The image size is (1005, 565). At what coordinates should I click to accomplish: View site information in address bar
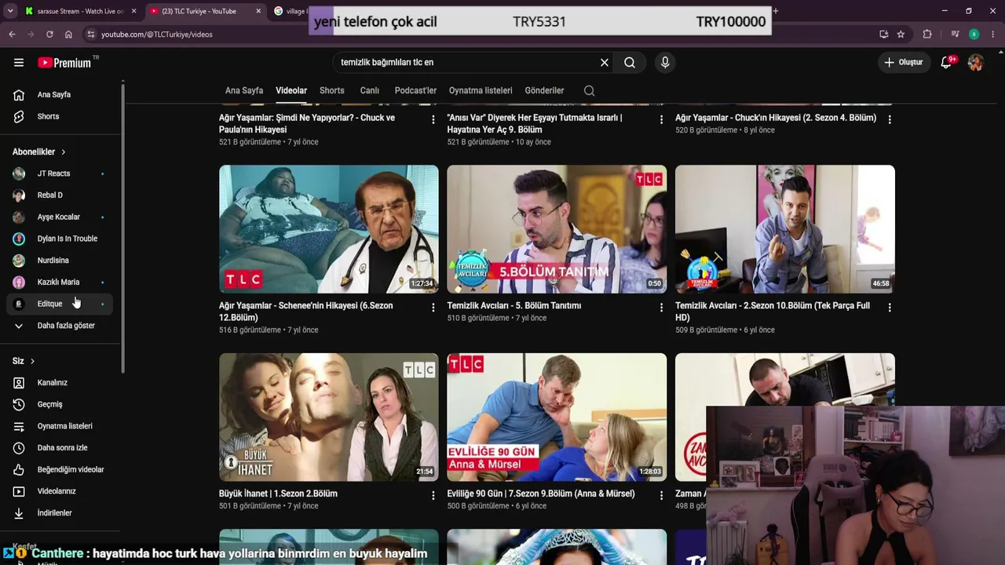[91, 35]
